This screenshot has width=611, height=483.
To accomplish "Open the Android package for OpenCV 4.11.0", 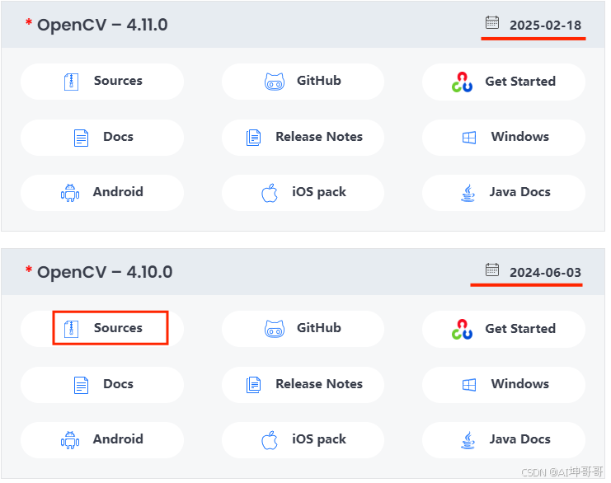I will tap(102, 193).
